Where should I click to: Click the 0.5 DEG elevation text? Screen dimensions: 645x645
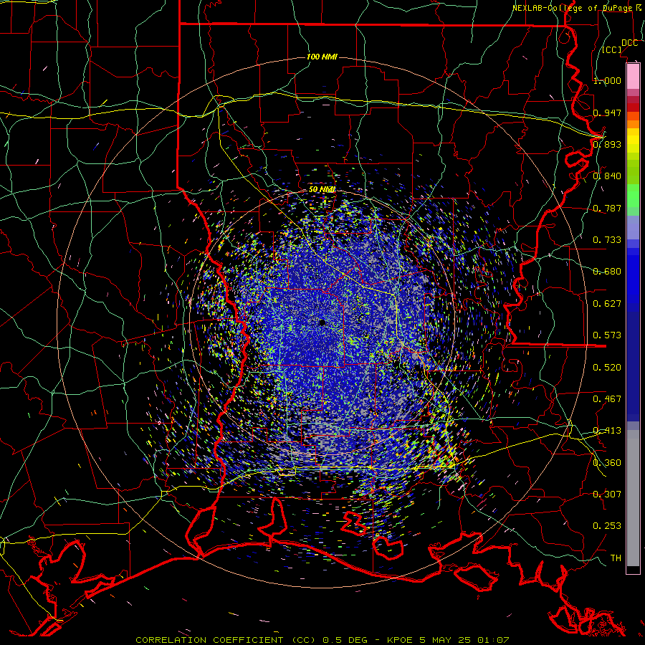coord(345,640)
